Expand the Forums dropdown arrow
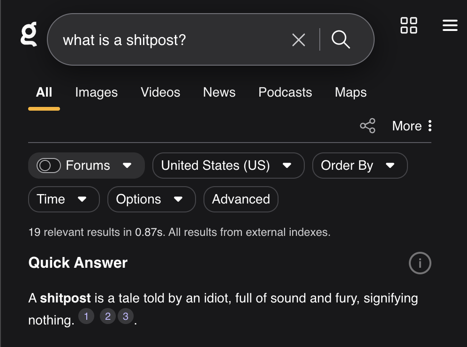The height and width of the screenshot is (347, 467). point(127,166)
